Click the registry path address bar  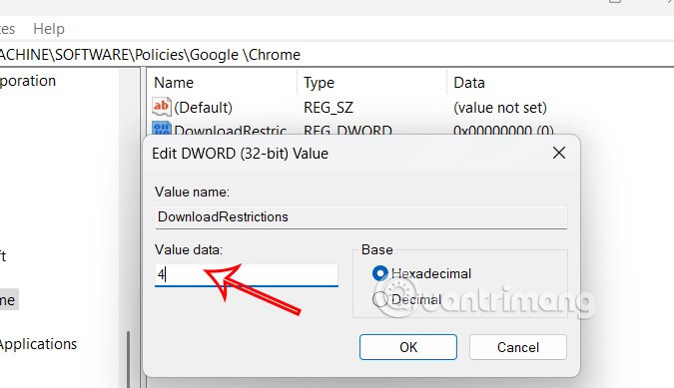click(337, 55)
